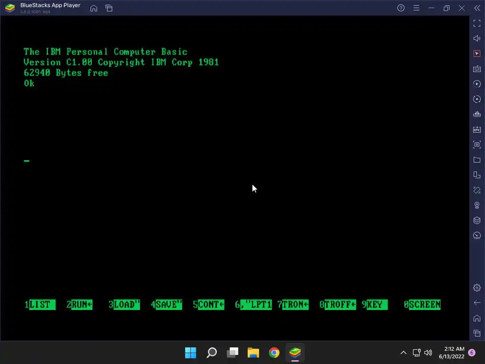This screenshot has width=485, height=364.
Task: Click the Android back arrow in sidebar
Action: click(x=476, y=303)
